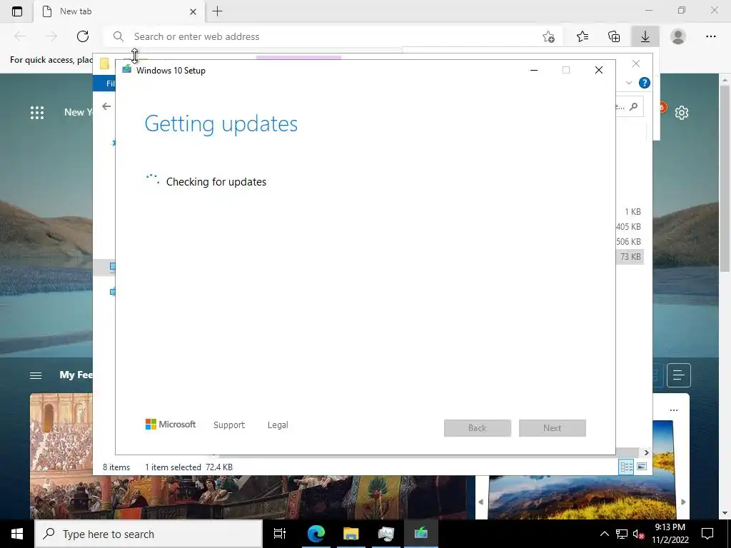
Task: Click the Edge refresh page icon
Action: [83, 36]
